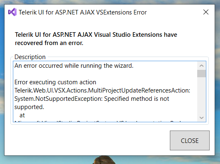Viewport: 220px width, 164px height.
Task: Click the Description scrollbar thumb
Action: (201, 74)
